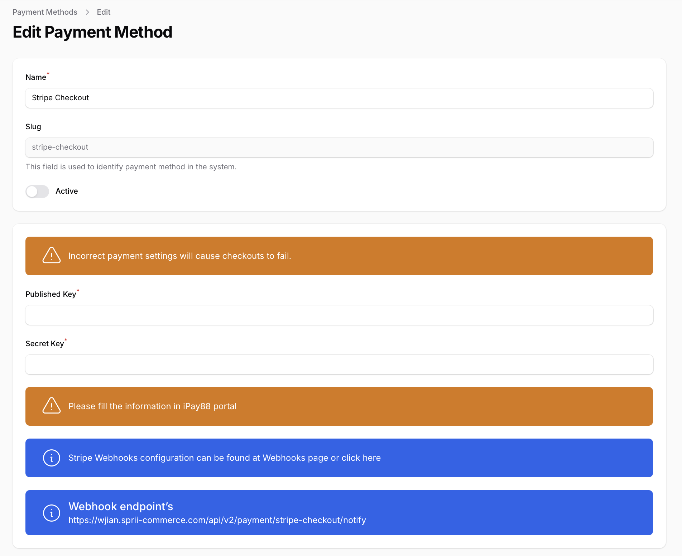Click 'Incorrect payment settings will cause checkouts' message

[x=180, y=256]
